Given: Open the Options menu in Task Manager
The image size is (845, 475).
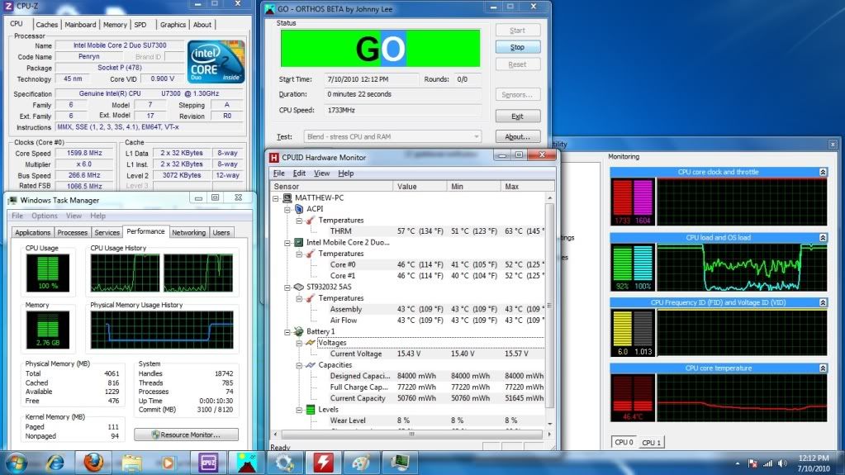Looking at the screenshot, I should pyautogui.click(x=44, y=216).
